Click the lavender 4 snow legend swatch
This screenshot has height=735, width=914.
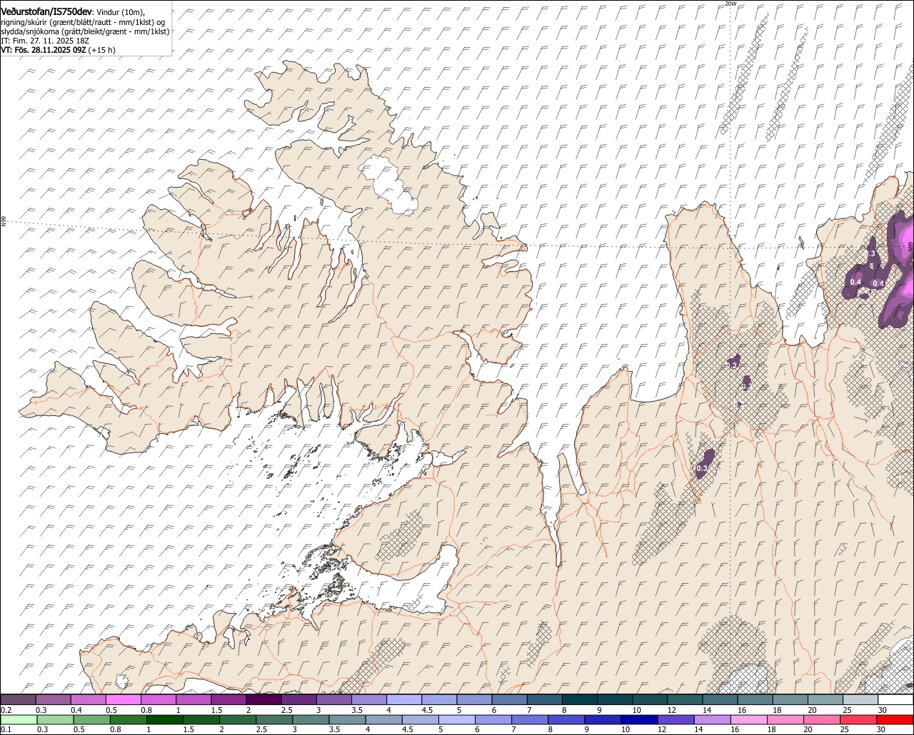(x=404, y=699)
